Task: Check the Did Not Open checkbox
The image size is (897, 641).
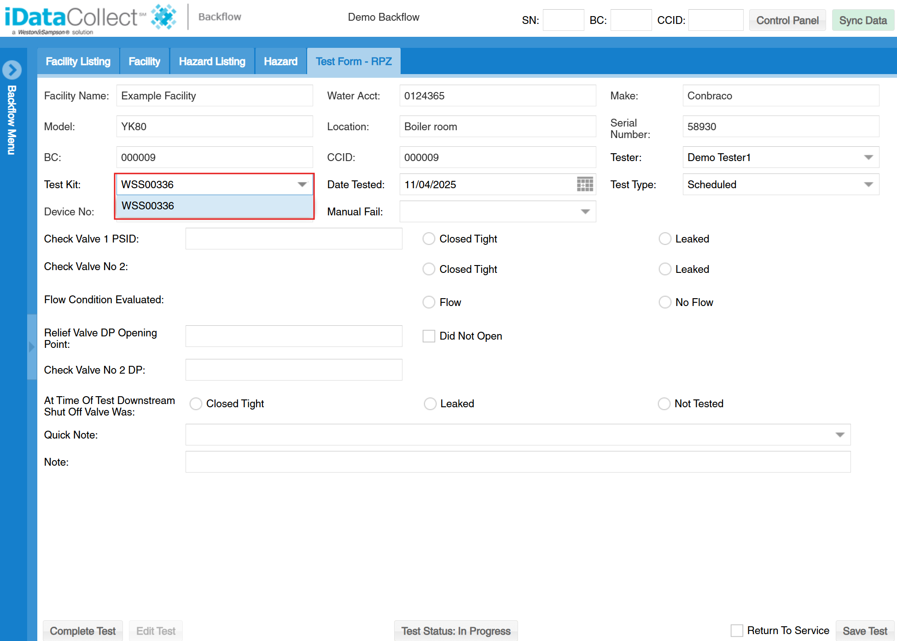Action: pyautogui.click(x=429, y=336)
